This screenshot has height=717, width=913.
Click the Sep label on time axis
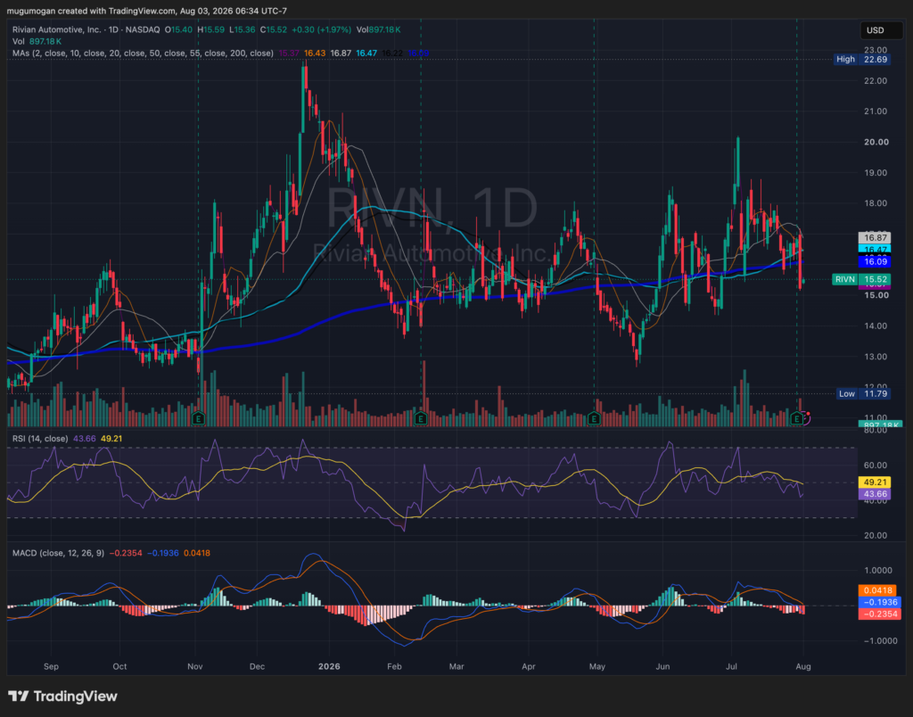coord(51,666)
